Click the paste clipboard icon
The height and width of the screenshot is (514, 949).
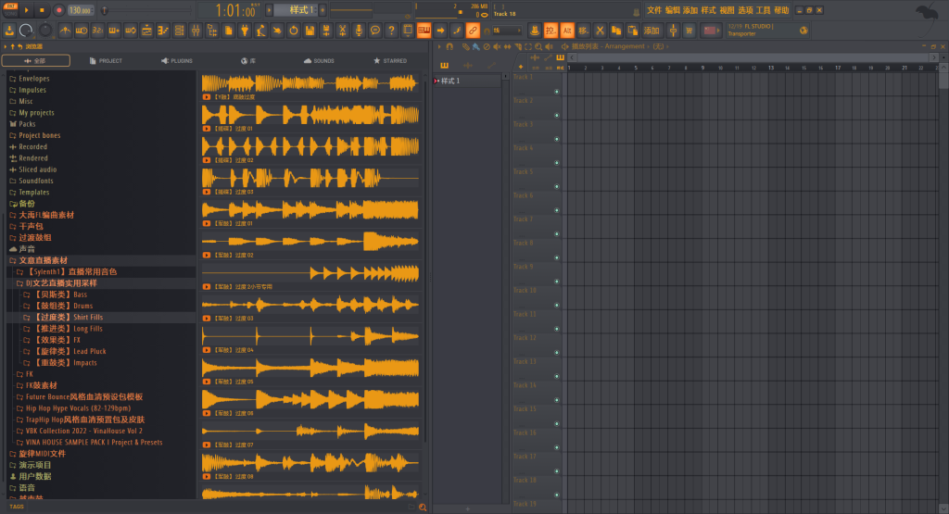click(x=632, y=31)
